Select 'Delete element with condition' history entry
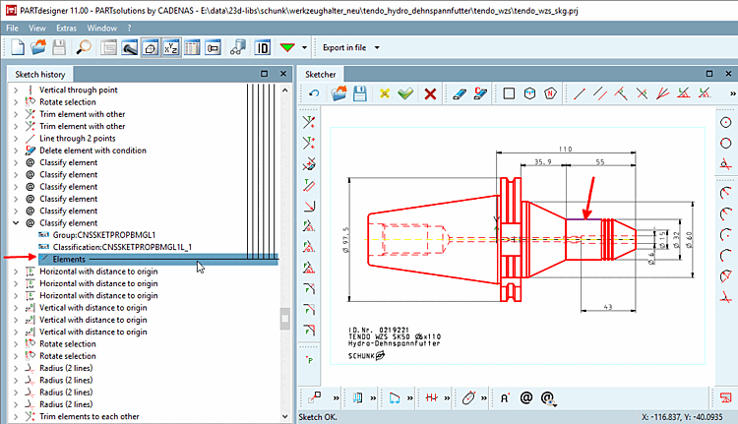738x424 pixels. click(92, 151)
